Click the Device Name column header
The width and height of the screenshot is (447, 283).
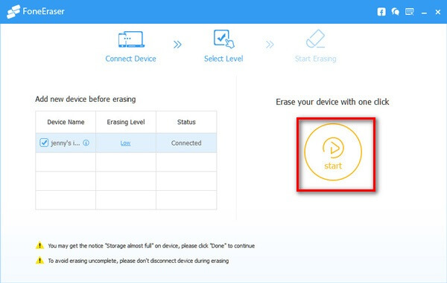[66, 122]
